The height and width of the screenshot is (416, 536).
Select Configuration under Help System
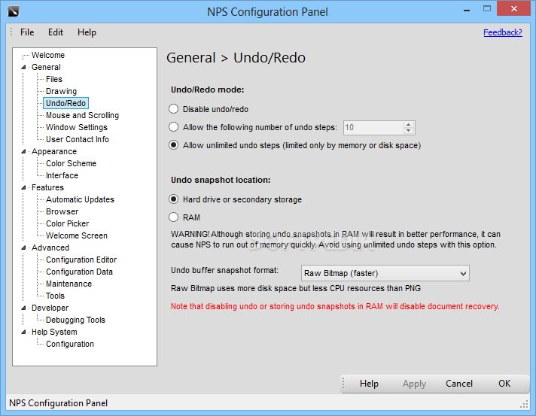(x=70, y=344)
